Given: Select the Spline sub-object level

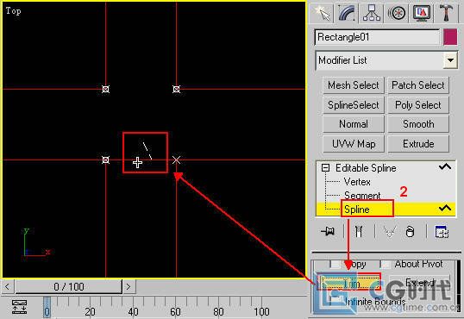Looking at the screenshot, I should (357, 210).
